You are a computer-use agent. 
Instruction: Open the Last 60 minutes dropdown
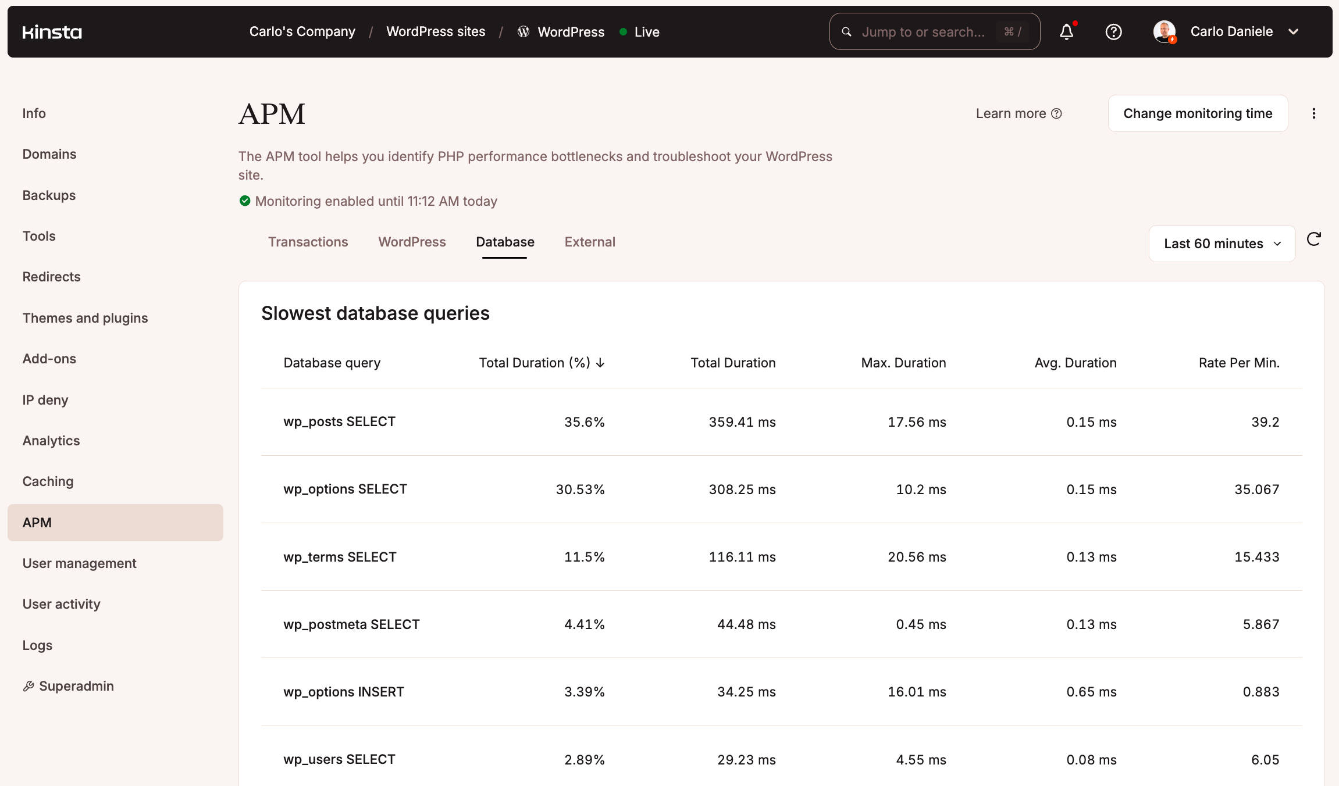(x=1222, y=244)
